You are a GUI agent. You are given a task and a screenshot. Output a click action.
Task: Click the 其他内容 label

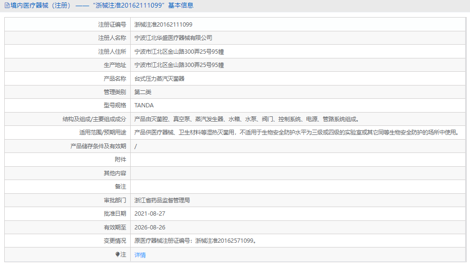click(x=115, y=173)
